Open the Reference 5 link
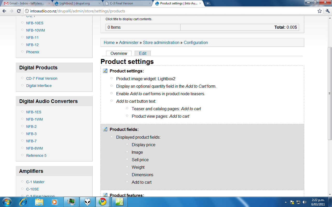 click(x=36, y=156)
